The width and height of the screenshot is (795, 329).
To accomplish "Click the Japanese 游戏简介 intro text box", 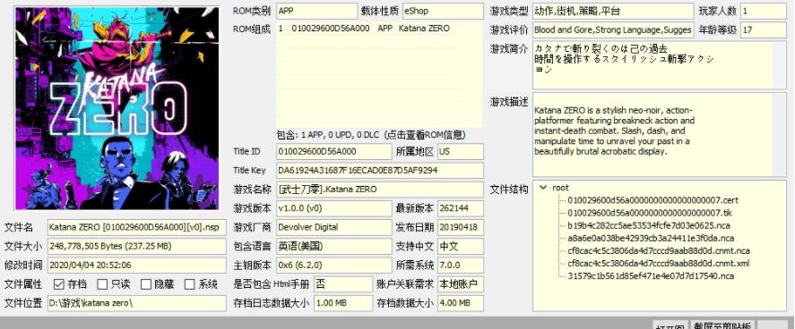I will pyautogui.click(x=659, y=64).
